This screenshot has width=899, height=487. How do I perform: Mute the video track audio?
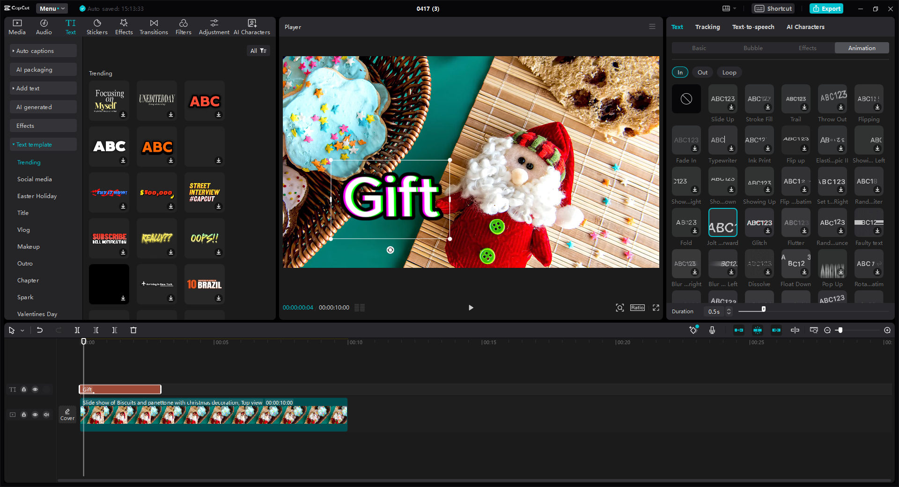pos(46,415)
